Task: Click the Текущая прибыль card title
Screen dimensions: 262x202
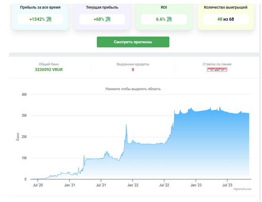Action: 102,8
